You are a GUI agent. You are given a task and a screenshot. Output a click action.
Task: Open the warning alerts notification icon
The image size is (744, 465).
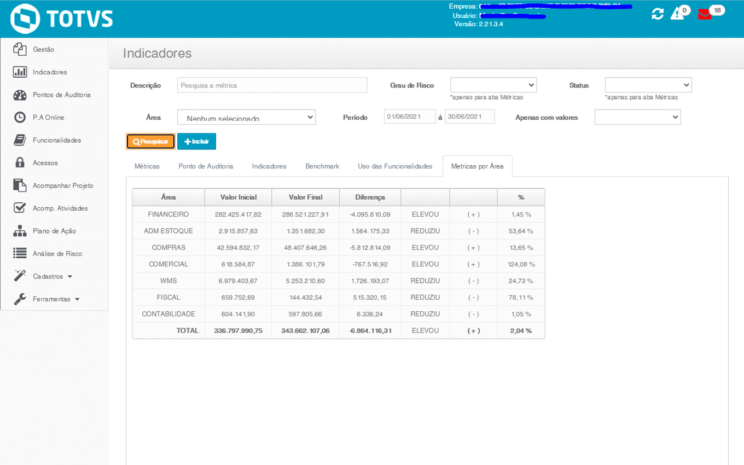click(x=677, y=14)
